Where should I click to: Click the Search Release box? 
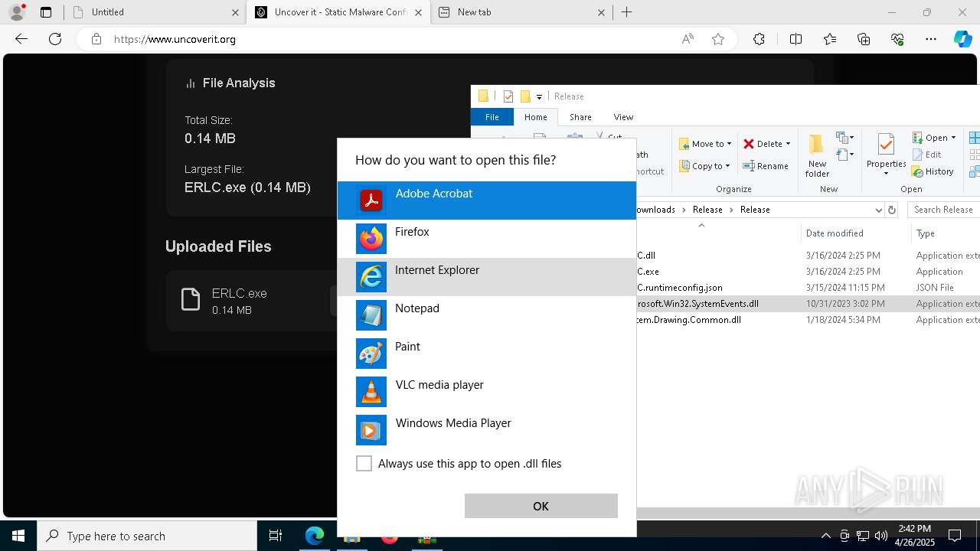pyautogui.click(x=943, y=210)
